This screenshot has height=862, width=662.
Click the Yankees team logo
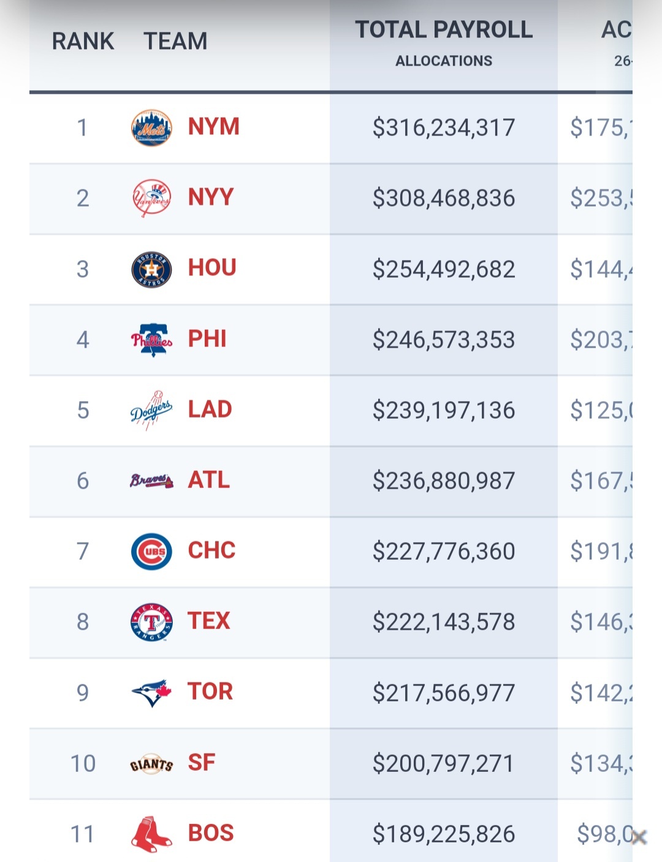pyautogui.click(x=151, y=198)
